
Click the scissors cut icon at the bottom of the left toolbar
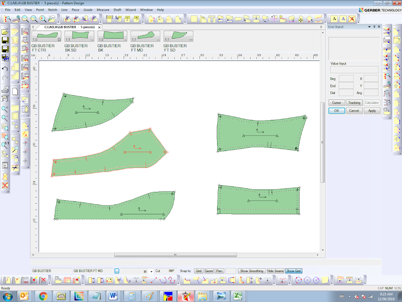[15, 168]
